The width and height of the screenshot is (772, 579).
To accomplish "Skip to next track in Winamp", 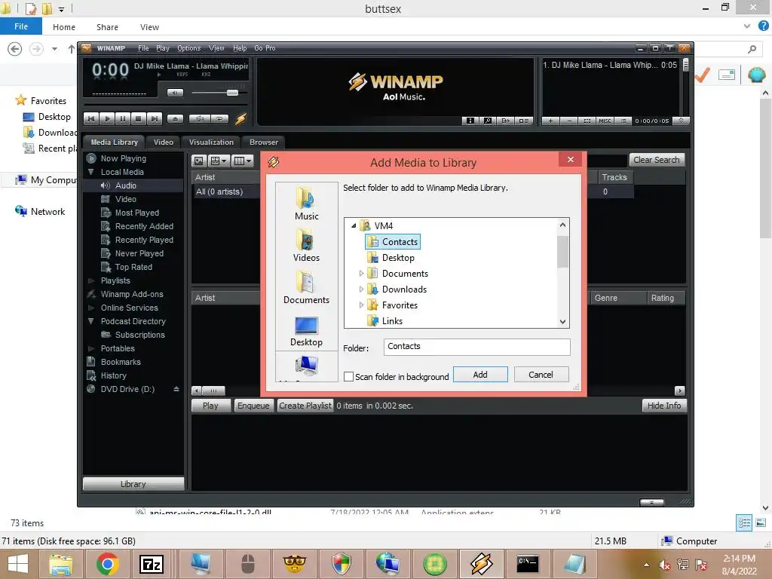I will pyautogui.click(x=154, y=118).
